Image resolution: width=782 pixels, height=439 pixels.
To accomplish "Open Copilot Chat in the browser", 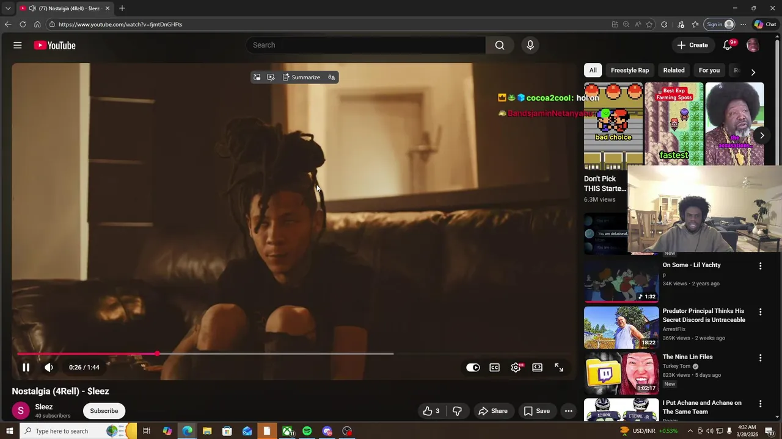I will point(765,24).
